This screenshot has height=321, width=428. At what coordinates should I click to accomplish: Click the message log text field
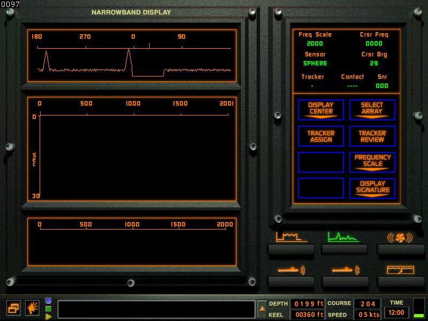click(156, 310)
